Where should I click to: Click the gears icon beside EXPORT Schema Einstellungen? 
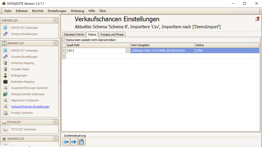point(5,34)
